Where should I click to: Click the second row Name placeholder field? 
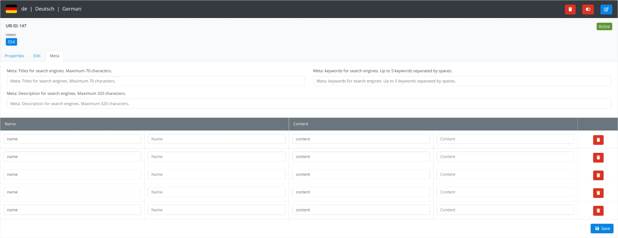point(217,157)
